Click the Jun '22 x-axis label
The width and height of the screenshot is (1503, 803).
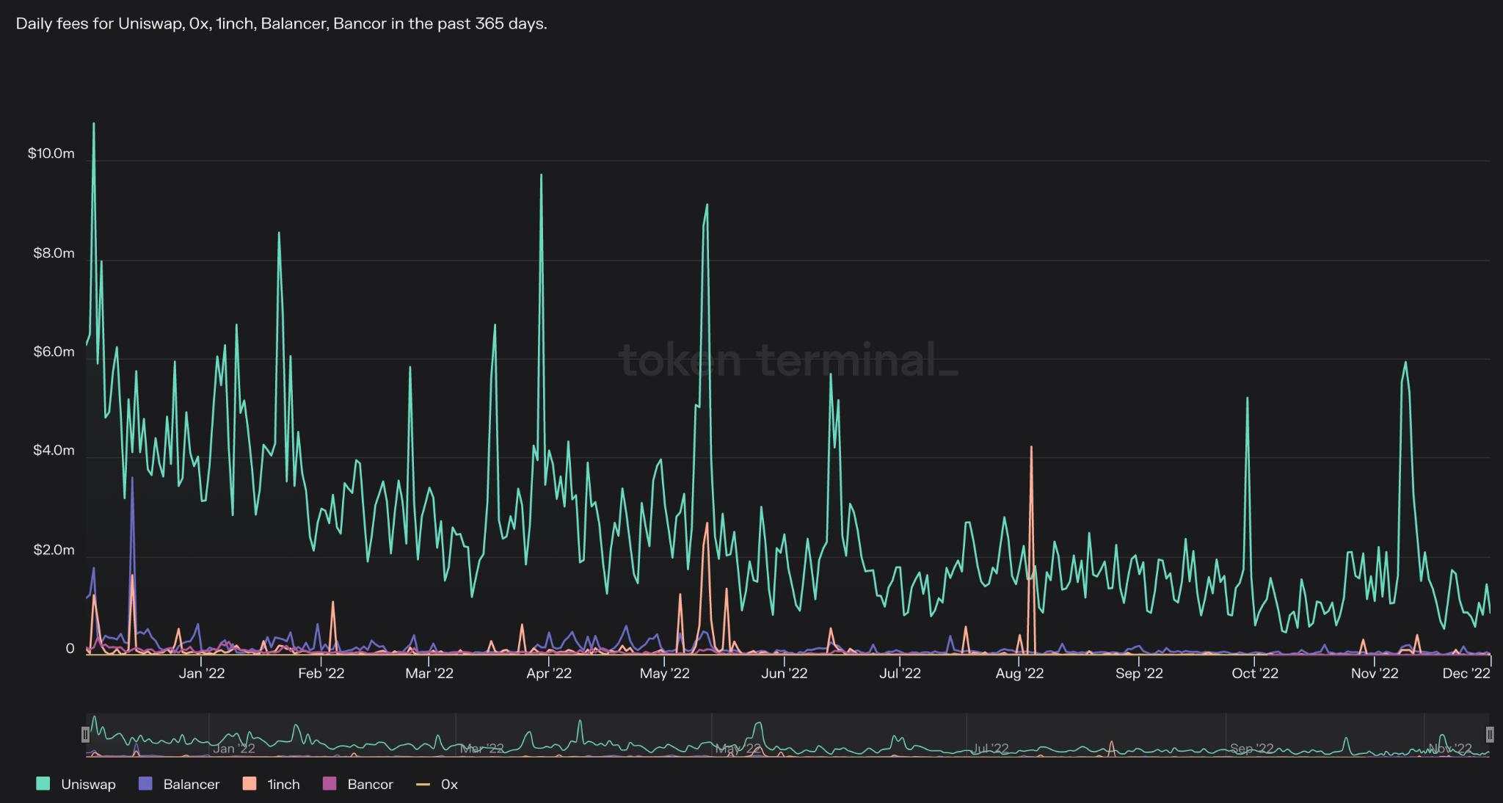click(x=785, y=674)
